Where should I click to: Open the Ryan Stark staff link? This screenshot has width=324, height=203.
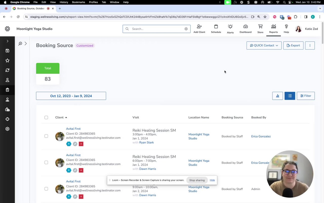tap(146, 143)
